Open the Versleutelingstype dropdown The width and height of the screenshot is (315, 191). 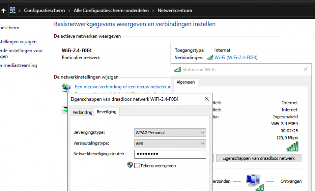pyautogui.click(x=170, y=143)
